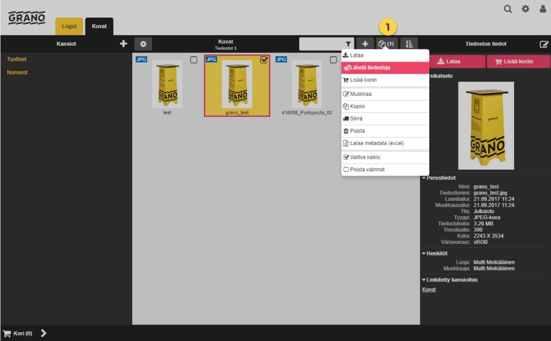Add a new file with the toolbar plus

coord(365,44)
